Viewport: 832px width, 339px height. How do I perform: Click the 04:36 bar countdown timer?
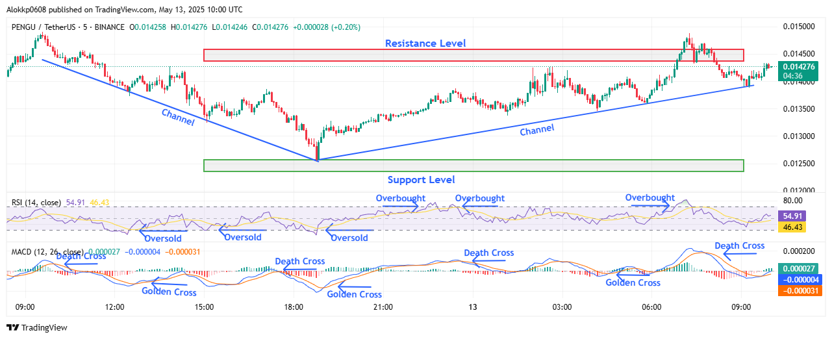tap(794, 76)
